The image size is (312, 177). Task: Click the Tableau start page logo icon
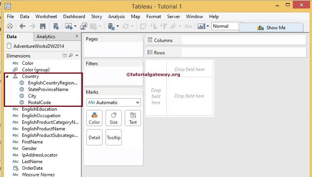coord(10,26)
